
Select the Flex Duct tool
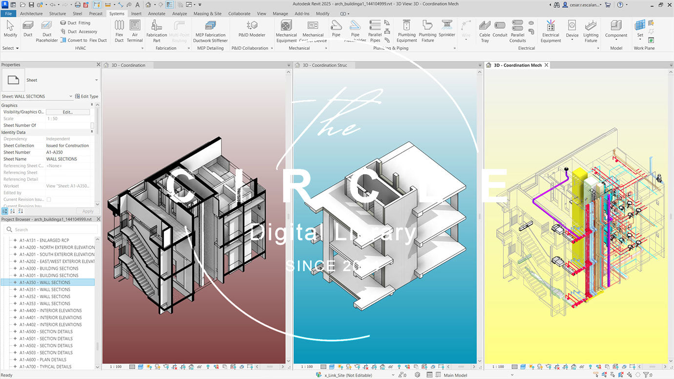click(x=119, y=31)
